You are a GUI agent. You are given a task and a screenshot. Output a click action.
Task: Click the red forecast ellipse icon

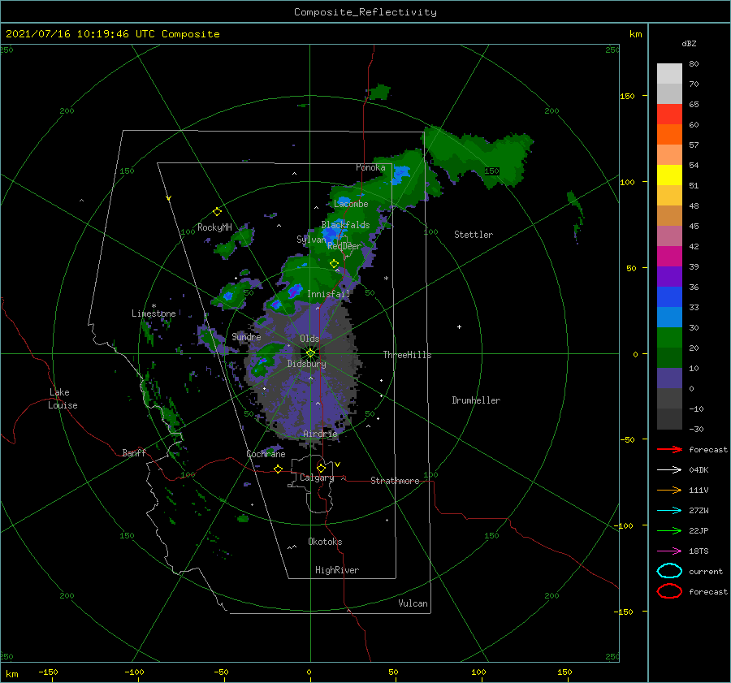(x=669, y=591)
